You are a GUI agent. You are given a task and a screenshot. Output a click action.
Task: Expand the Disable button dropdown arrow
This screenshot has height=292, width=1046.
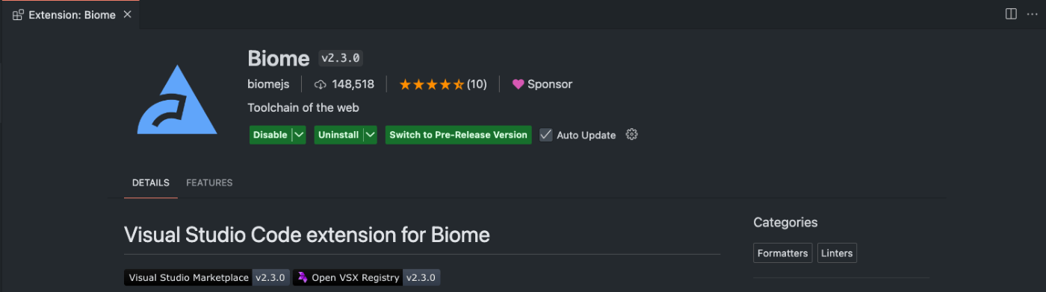(299, 135)
